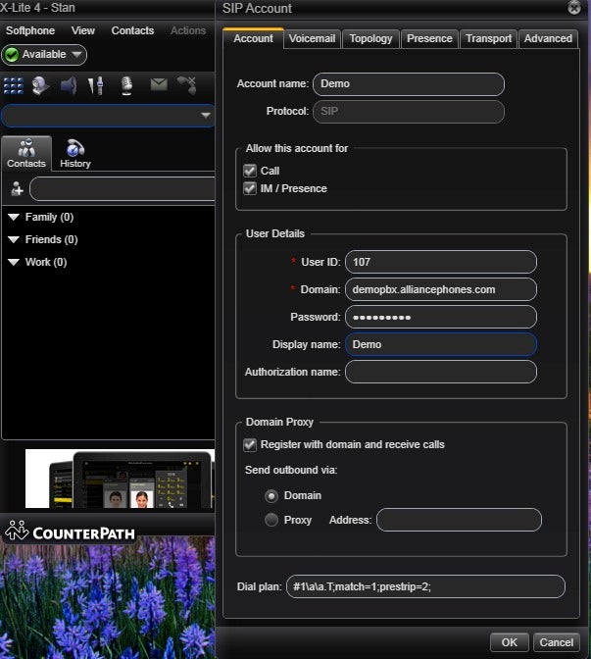Click the missed calls handset icon
The height and width of the screenshot is (659, 591).
pos(187,85)
